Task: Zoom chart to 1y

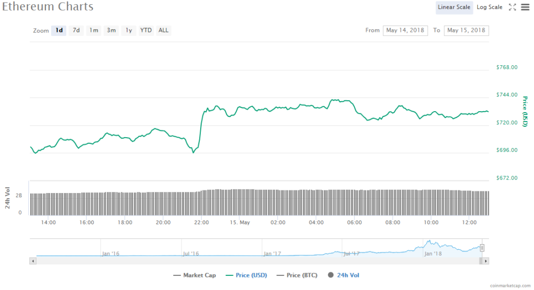Action: pos(128,30)
